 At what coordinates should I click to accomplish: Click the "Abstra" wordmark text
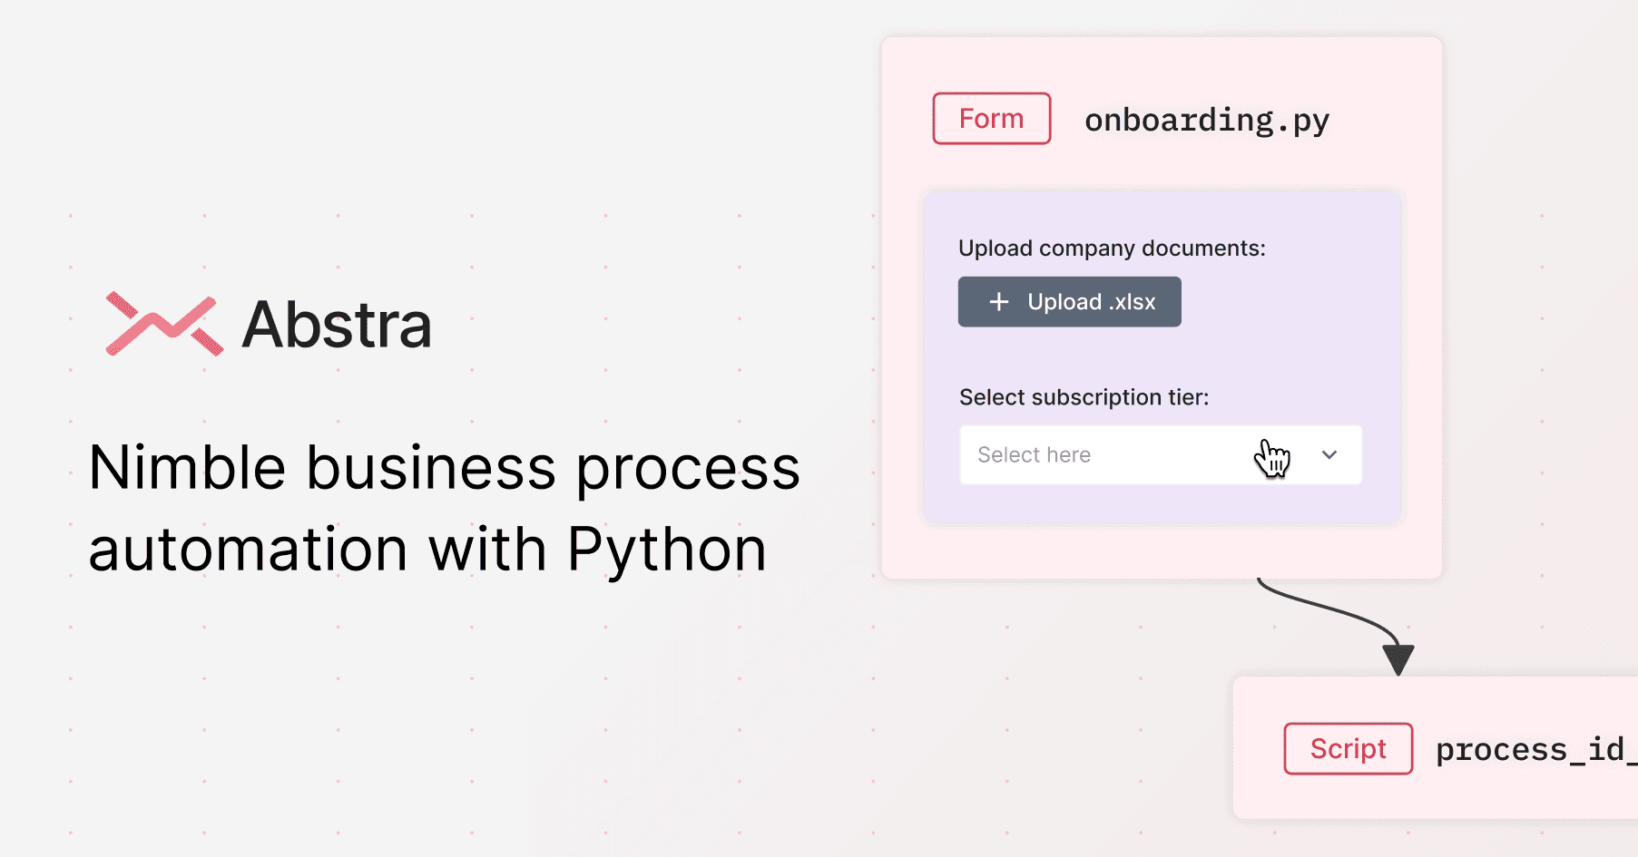337,325
